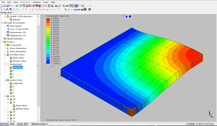Open the dropdown arrow beside film strip icon
Image resolution: width=217 pixels, height=126 pixels.
88,9
